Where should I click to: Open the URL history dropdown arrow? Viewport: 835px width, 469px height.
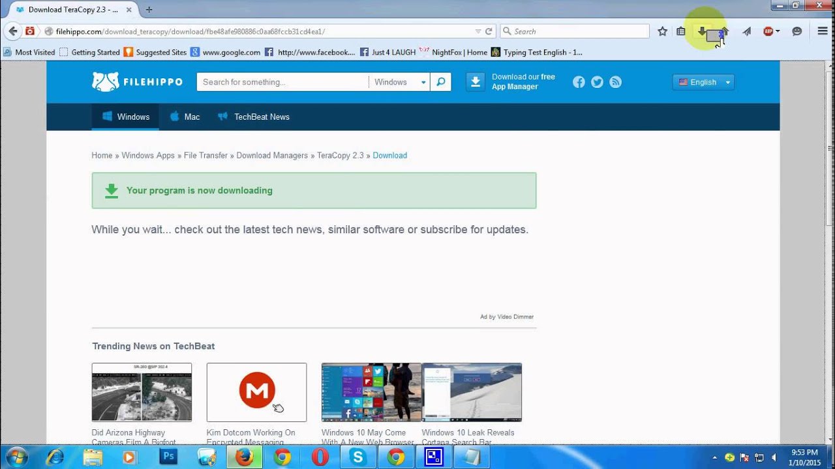tap(478, 31)
